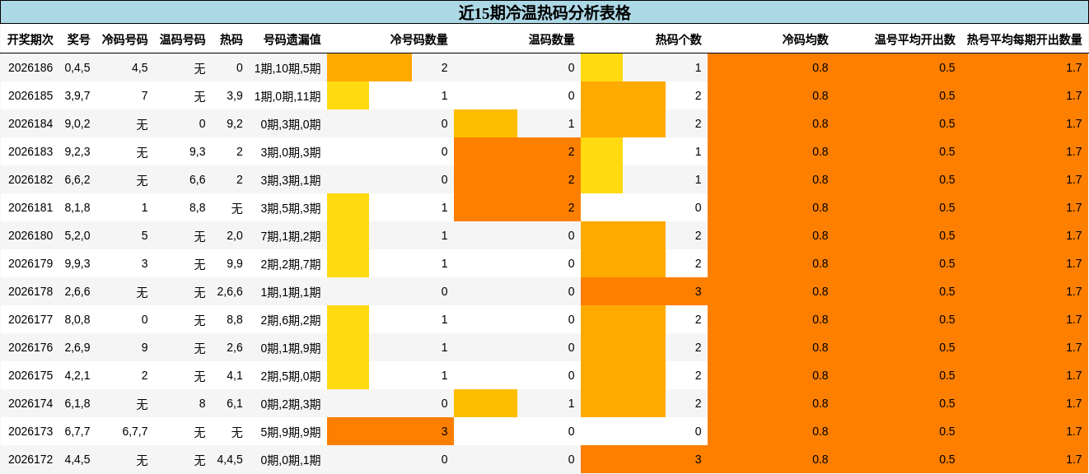Click period cell 2026177

point(30,319)
